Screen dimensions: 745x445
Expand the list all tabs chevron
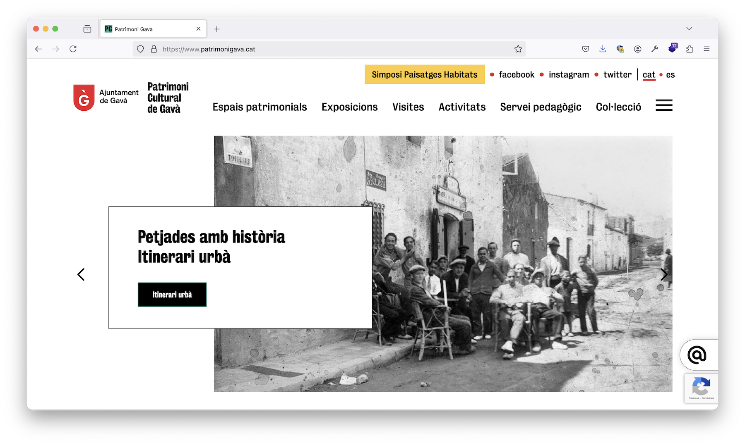pos(689,29)
